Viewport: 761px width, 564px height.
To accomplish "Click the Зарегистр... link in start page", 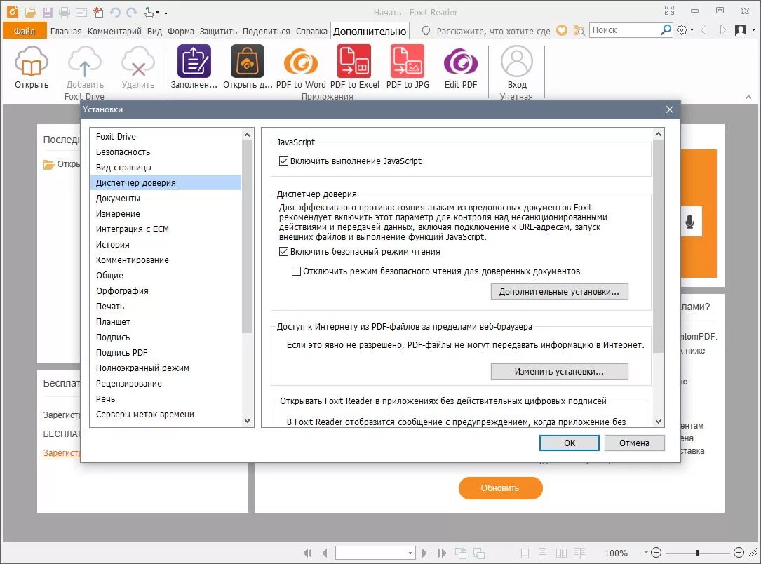I will coord(62,453).
